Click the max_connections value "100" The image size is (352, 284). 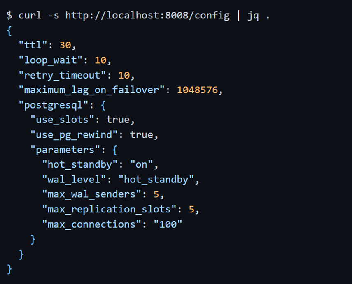[168, 224]
